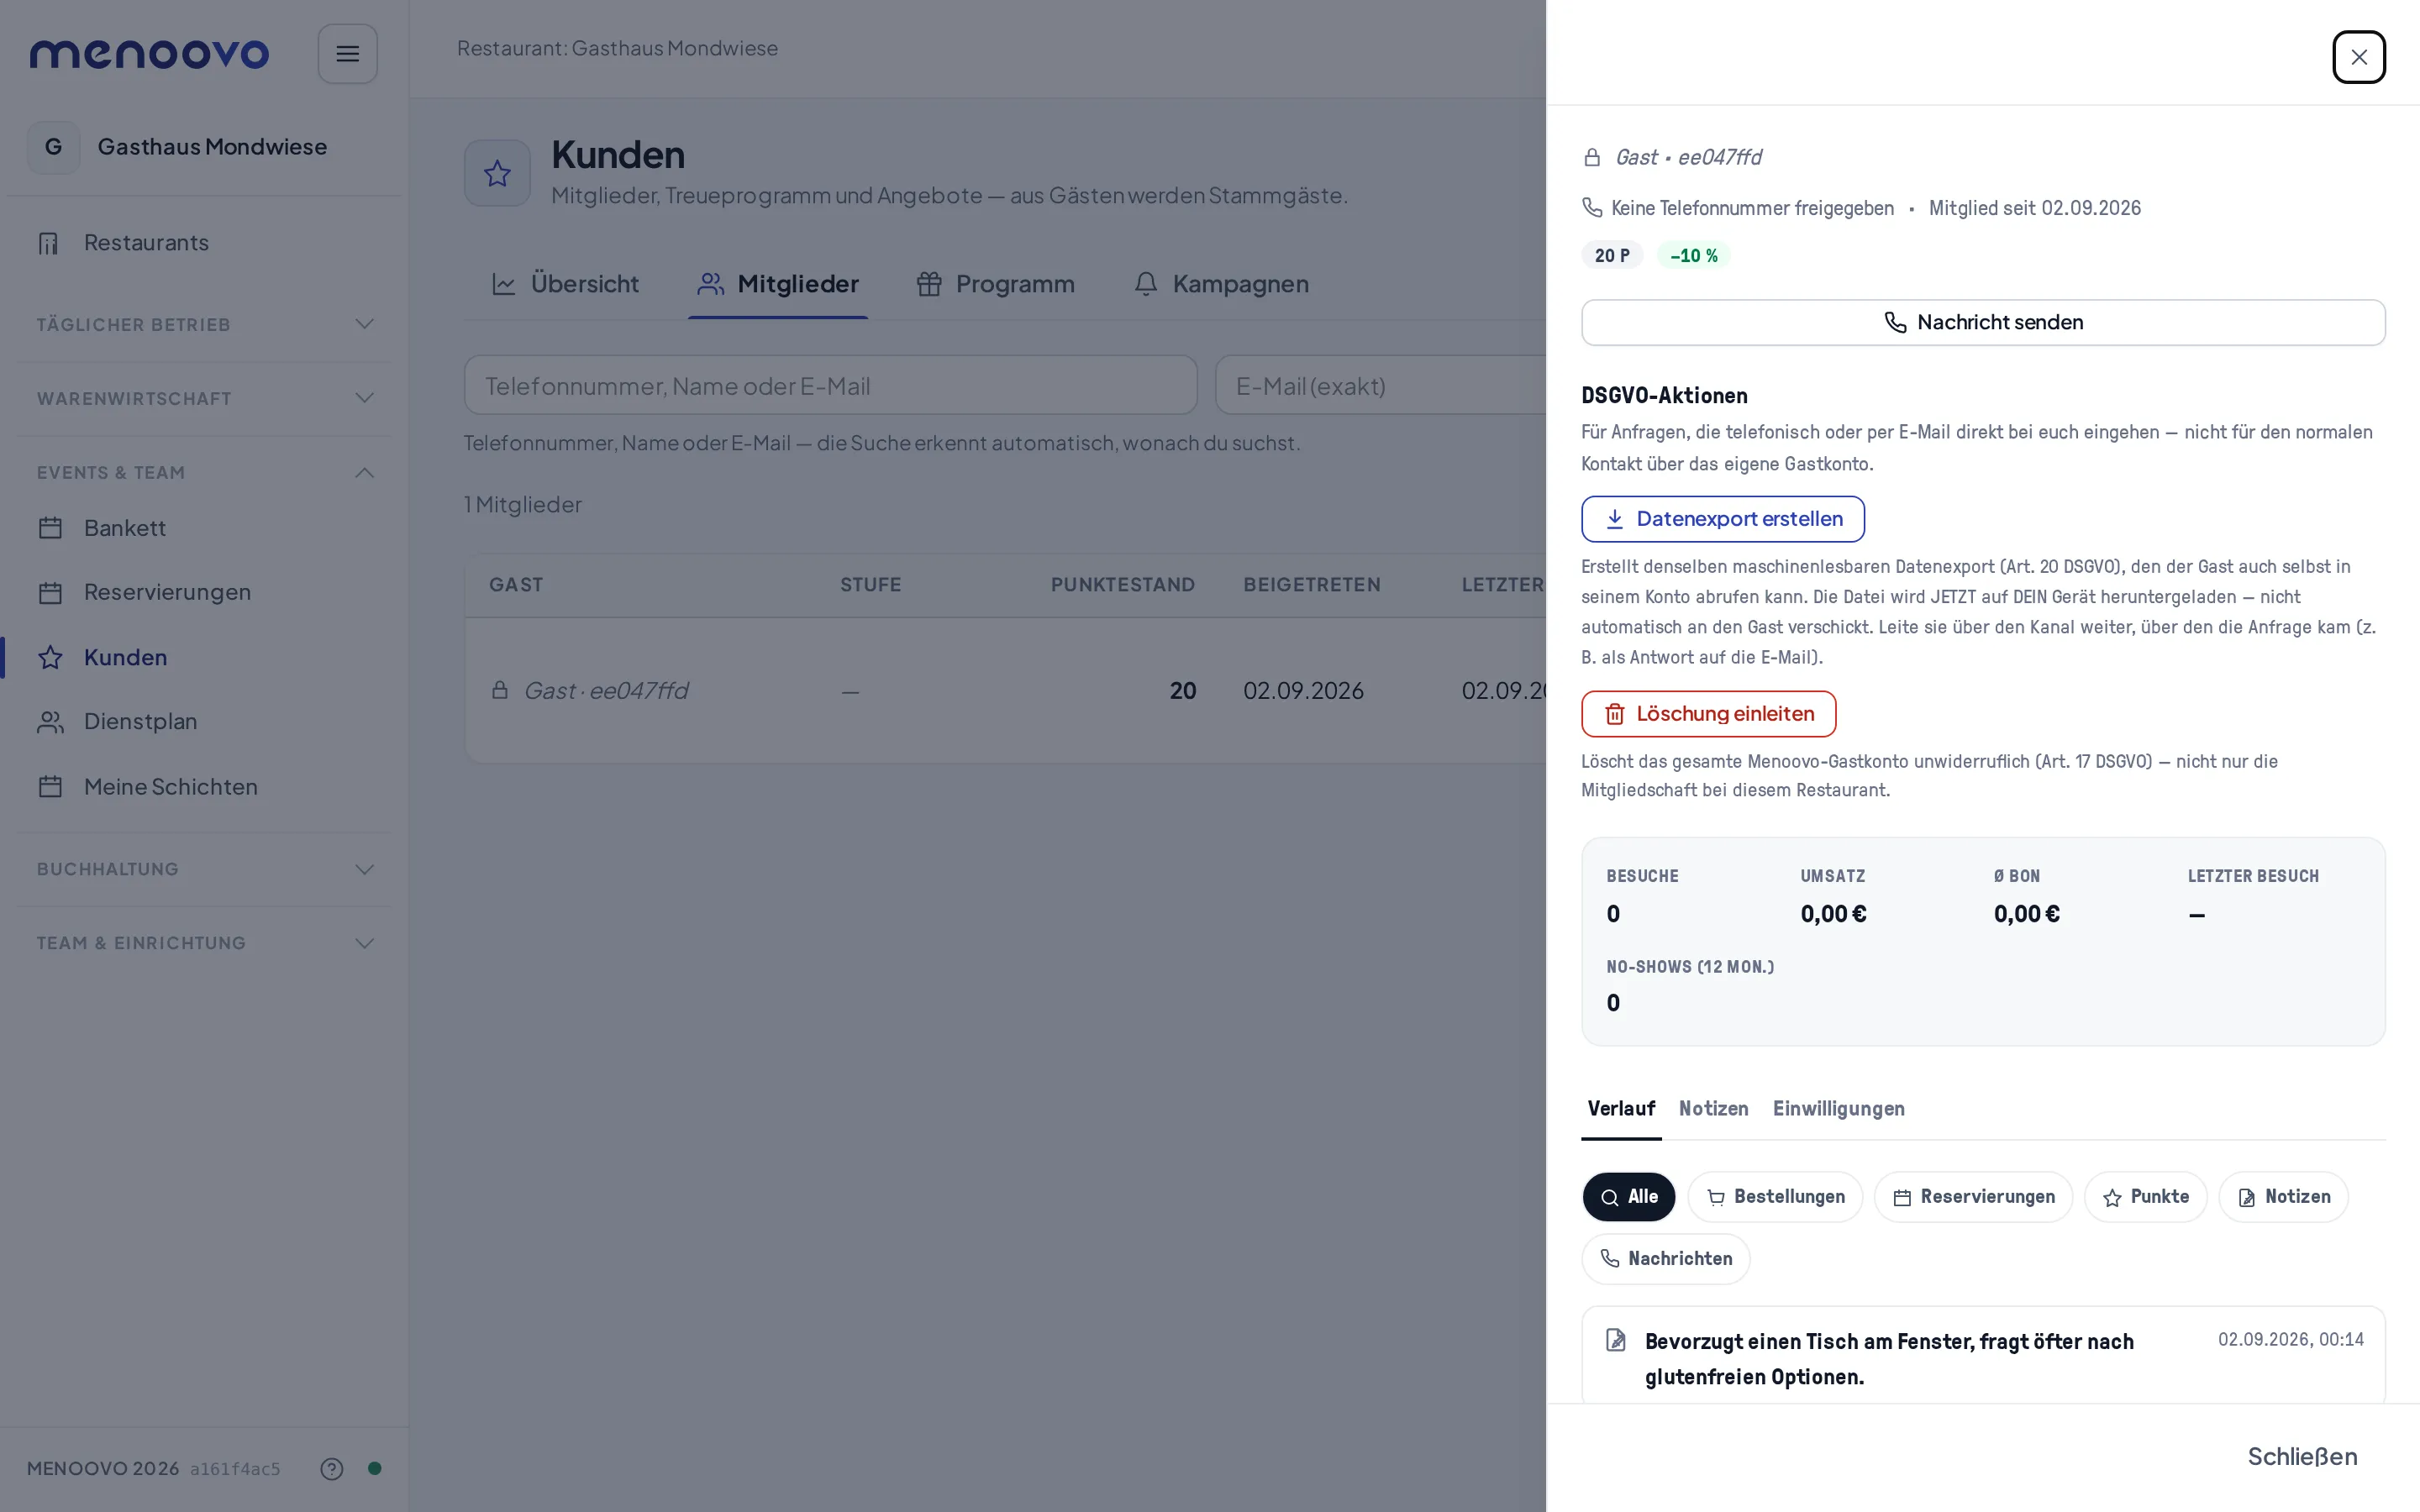Open Reservierungen in the sidebar

(x=203, y=592)
